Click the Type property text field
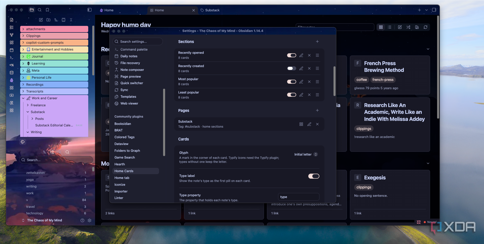 tap(299, 197)
